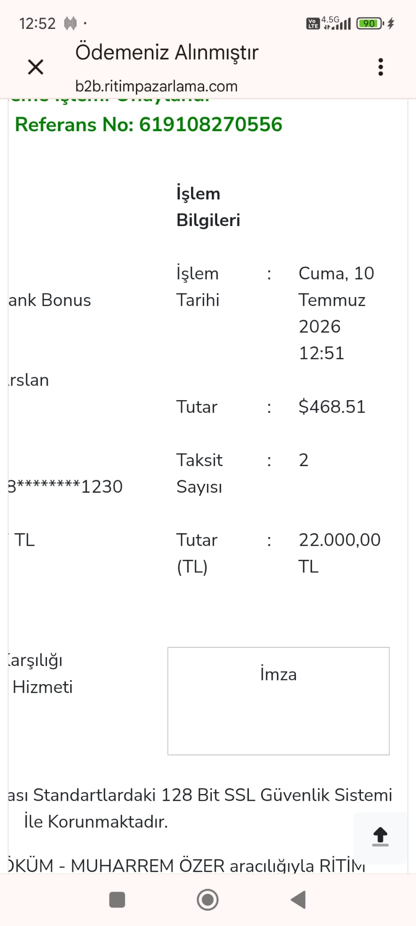
Task: Tap the Android back triangle button
Action: pyautogui.click(x=299, y=899)
